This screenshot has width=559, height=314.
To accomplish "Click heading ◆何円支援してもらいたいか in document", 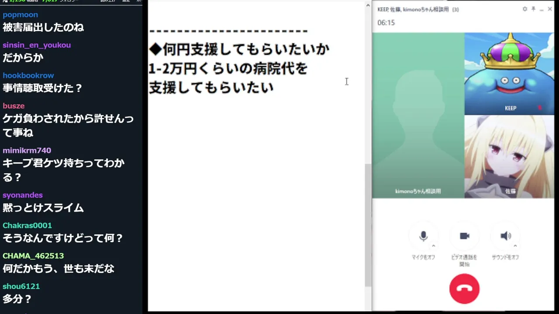I will 239,49.
